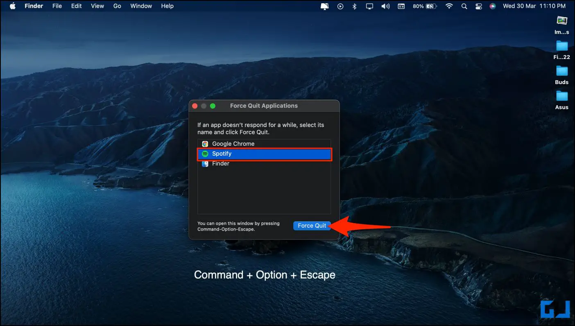Select Finder in the Force Quit list
This screenshot has width=575, height=326.
coord(264,164)
